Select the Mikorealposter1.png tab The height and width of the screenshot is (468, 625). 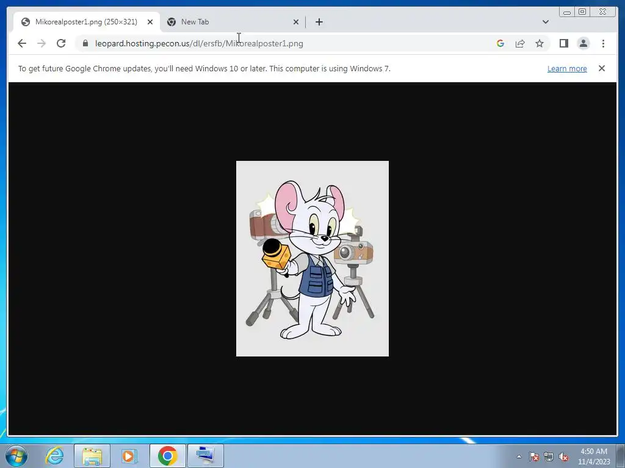87,22
